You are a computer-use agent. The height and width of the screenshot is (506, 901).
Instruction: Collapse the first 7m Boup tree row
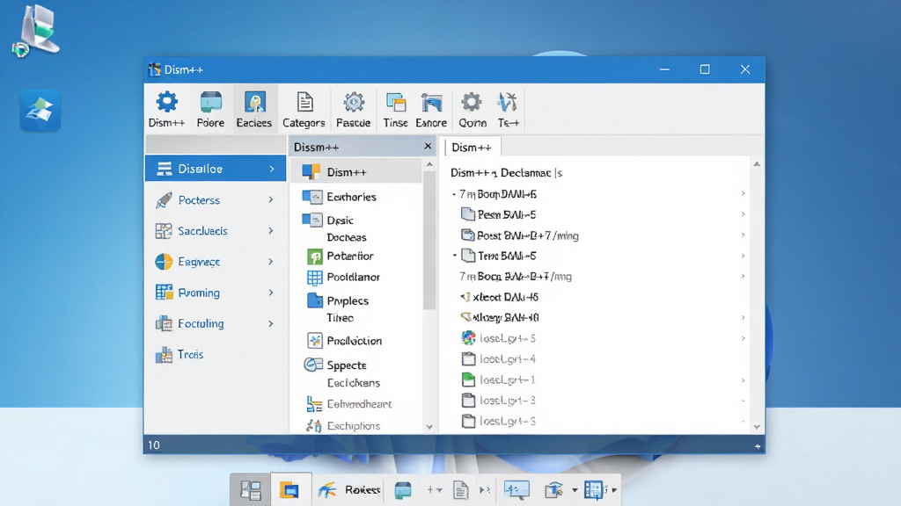[453, 194]
